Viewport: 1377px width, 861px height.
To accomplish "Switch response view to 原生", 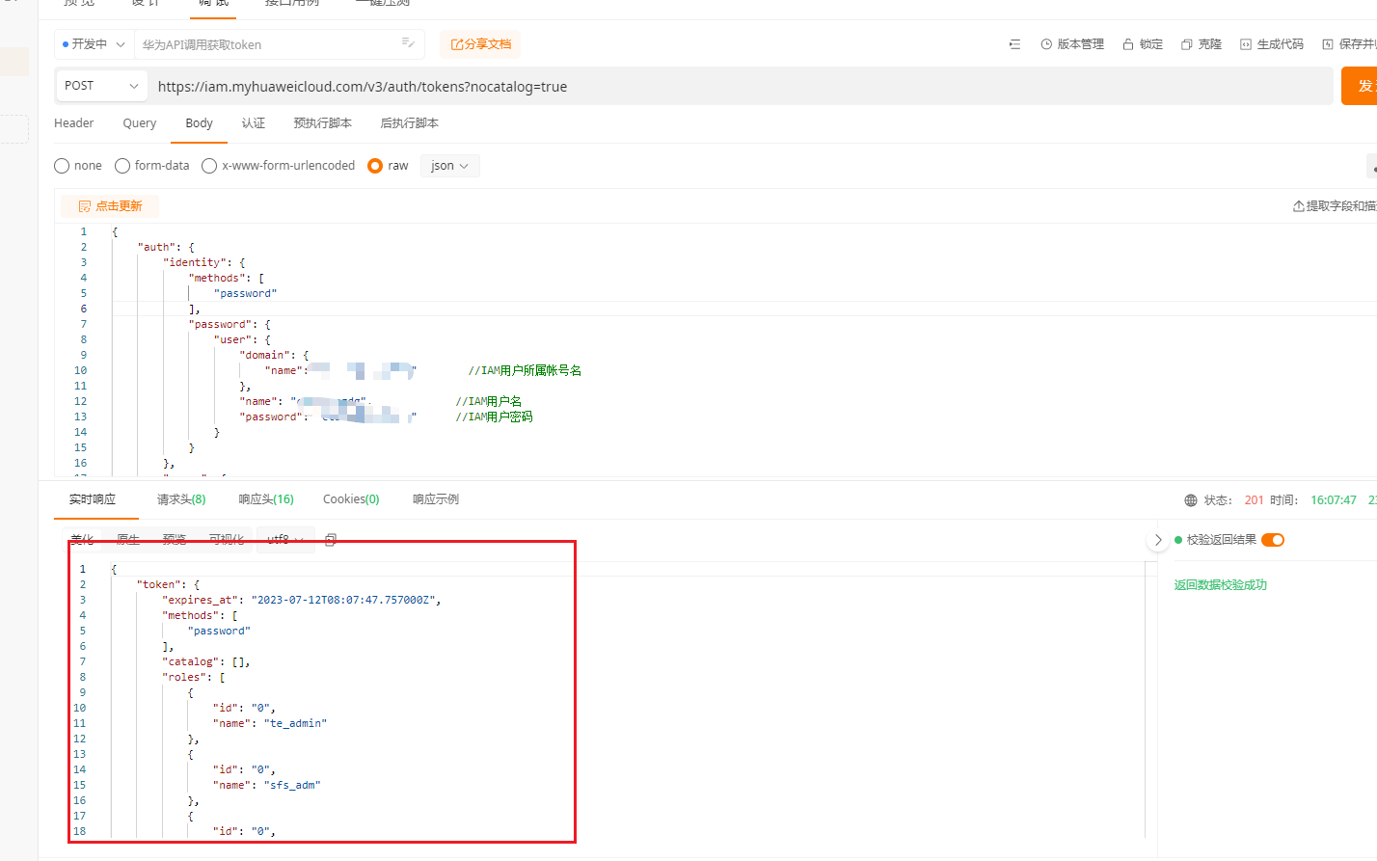I will tap(128, 540).
